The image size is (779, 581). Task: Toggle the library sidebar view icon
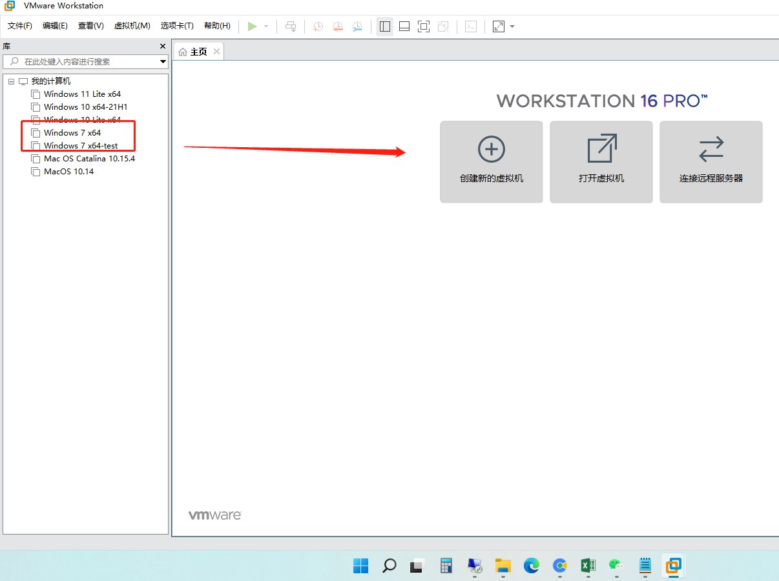(x=385, y=26)
